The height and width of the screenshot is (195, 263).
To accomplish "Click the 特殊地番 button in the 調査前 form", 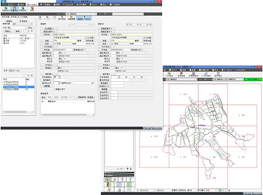I will (89, 41).
